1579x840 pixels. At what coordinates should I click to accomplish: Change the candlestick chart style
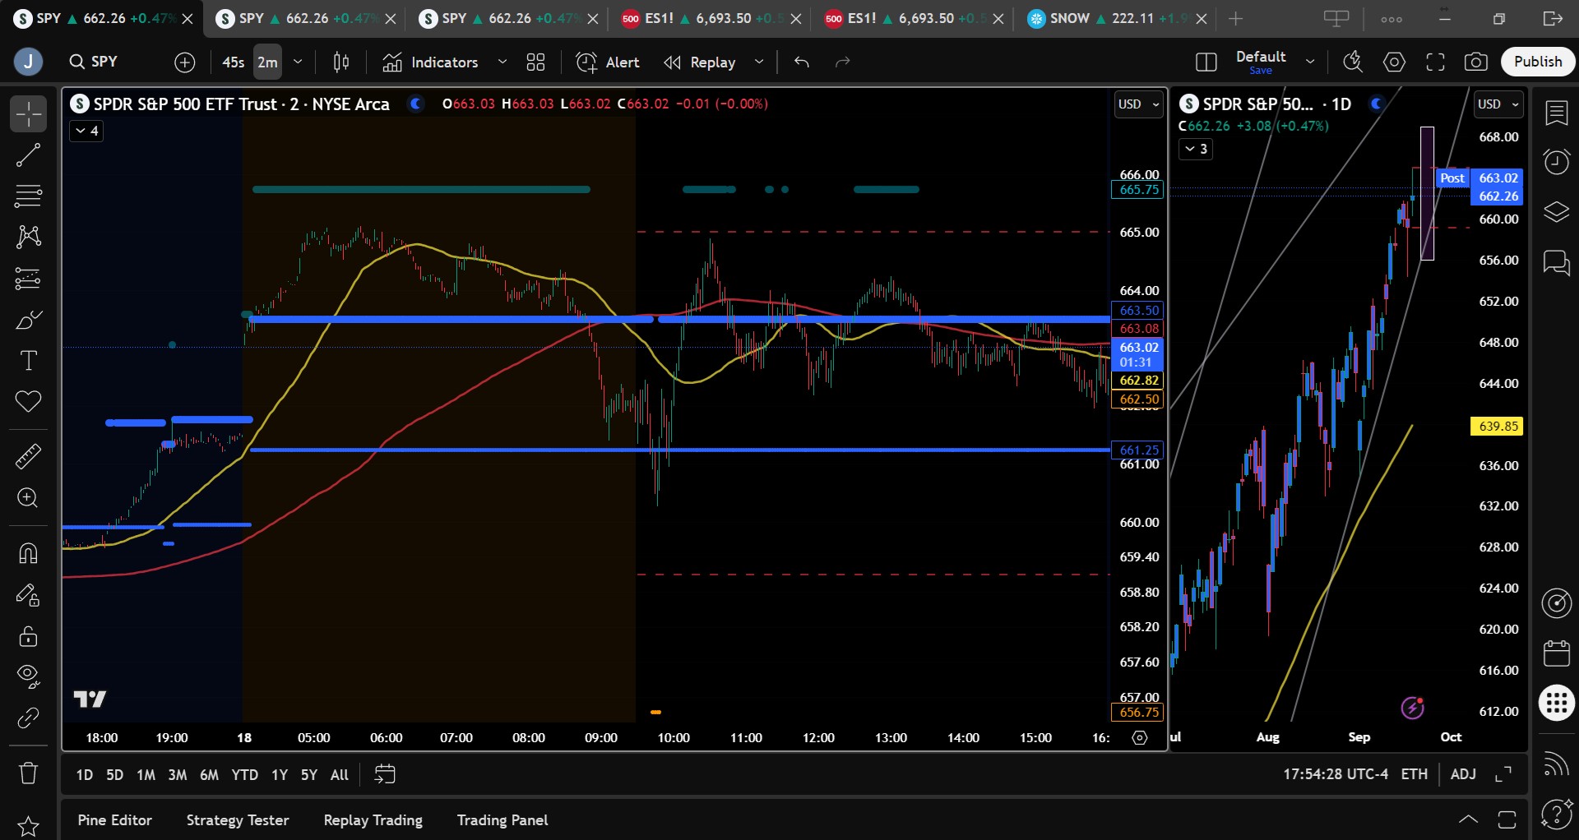point(341,62)
